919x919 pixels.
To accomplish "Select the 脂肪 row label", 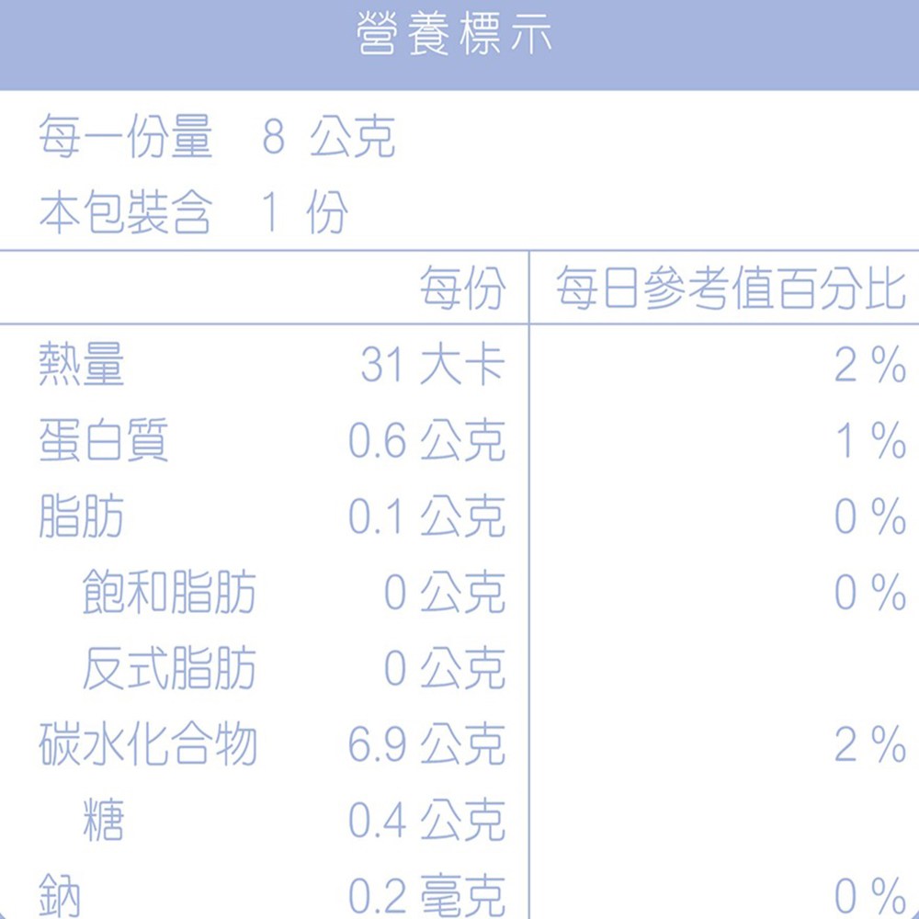I will (81, 516).
